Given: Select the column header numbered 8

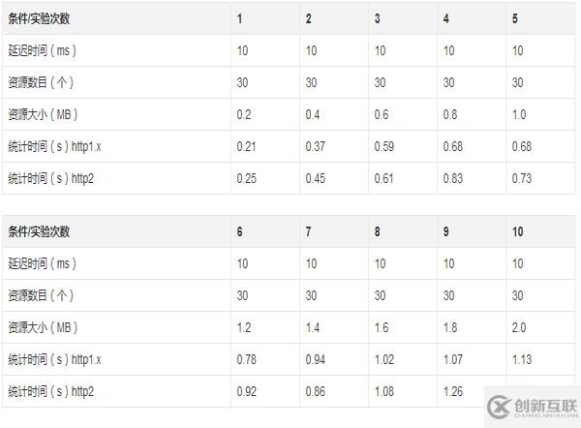Looking at the screenshot, I should tap(379, 231).
